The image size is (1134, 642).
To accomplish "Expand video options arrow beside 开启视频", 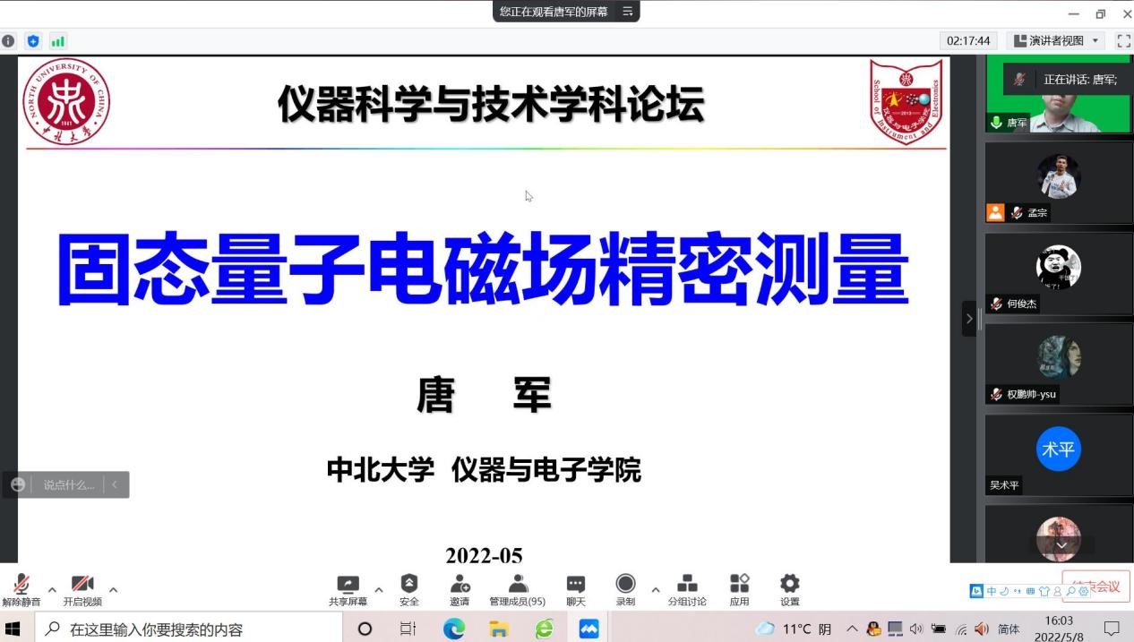I will [x=113, y=589].
